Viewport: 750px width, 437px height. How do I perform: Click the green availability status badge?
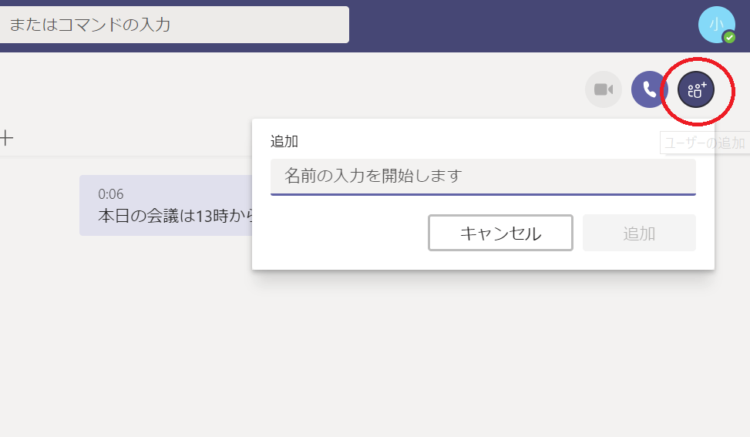729,37
